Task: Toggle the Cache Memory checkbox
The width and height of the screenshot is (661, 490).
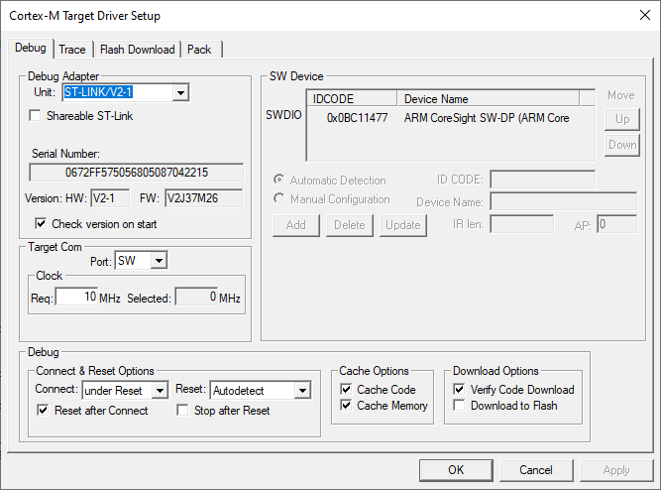Action: (346, 405)
